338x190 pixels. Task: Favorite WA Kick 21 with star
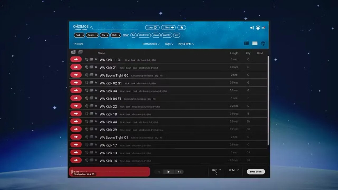point(96,67)
